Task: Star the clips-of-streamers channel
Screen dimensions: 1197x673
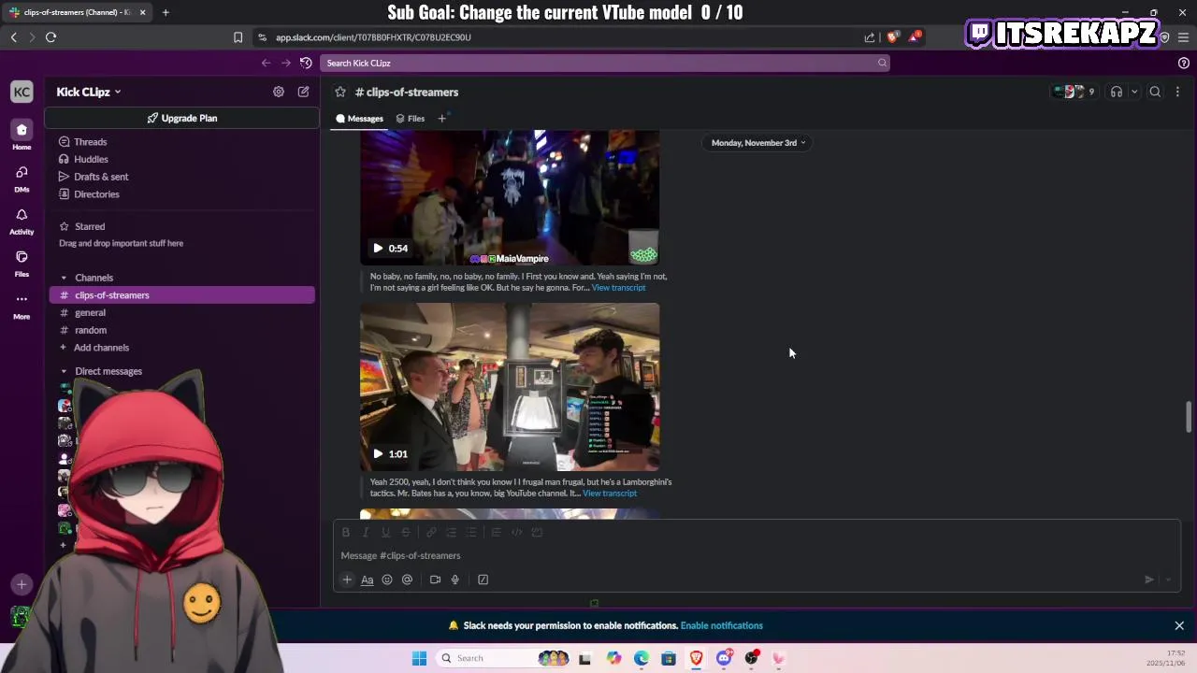Action: point(340,92)
